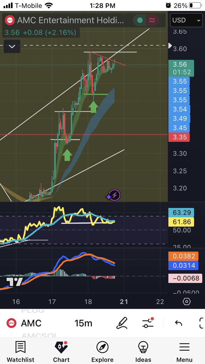The height and width of the screenshot is (364, 205).
Task: Select the red 3.35 price label
Action: click(179, 137)
